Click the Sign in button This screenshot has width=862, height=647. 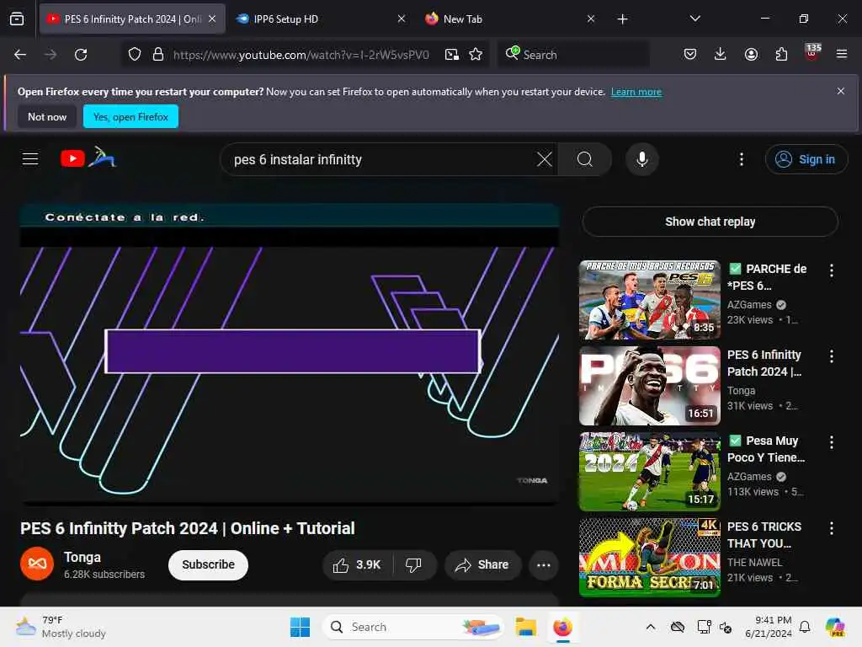pyautogui.click(x=806, y=159)
